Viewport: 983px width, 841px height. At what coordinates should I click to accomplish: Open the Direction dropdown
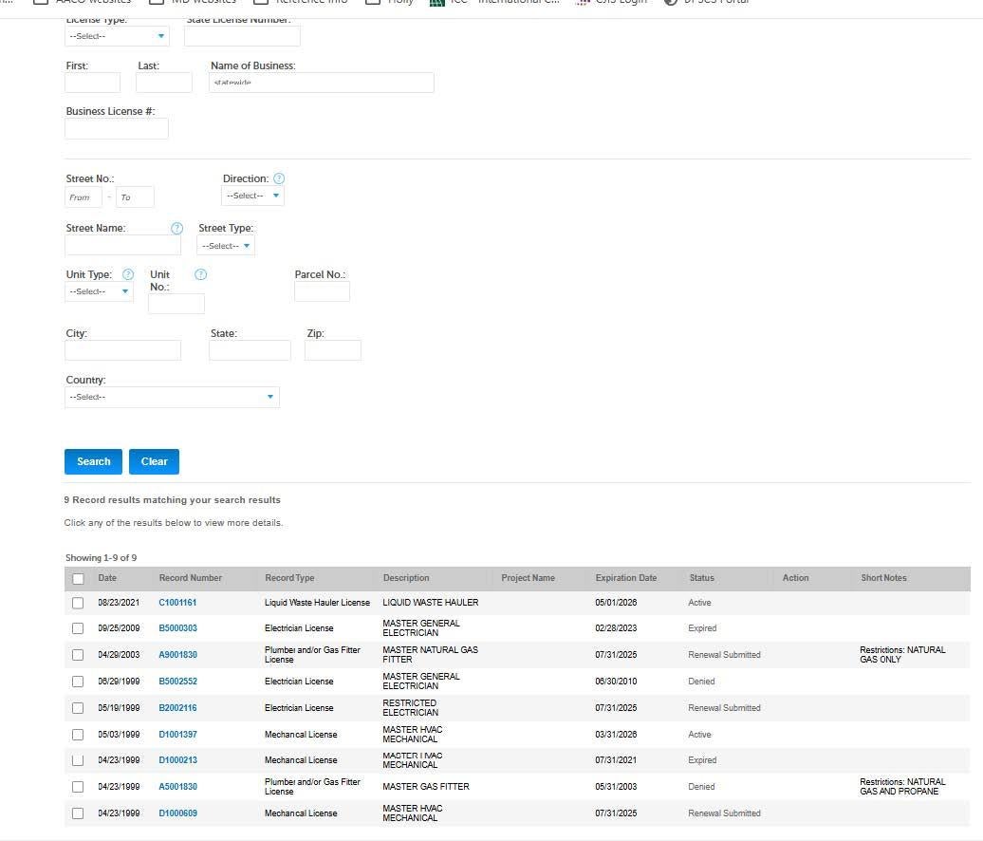coord(252,196)
